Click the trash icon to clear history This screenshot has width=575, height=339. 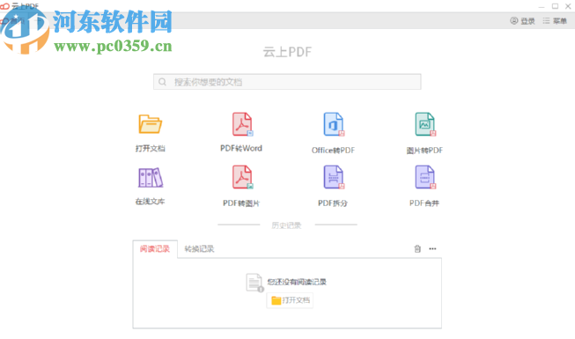click(417, 248)
